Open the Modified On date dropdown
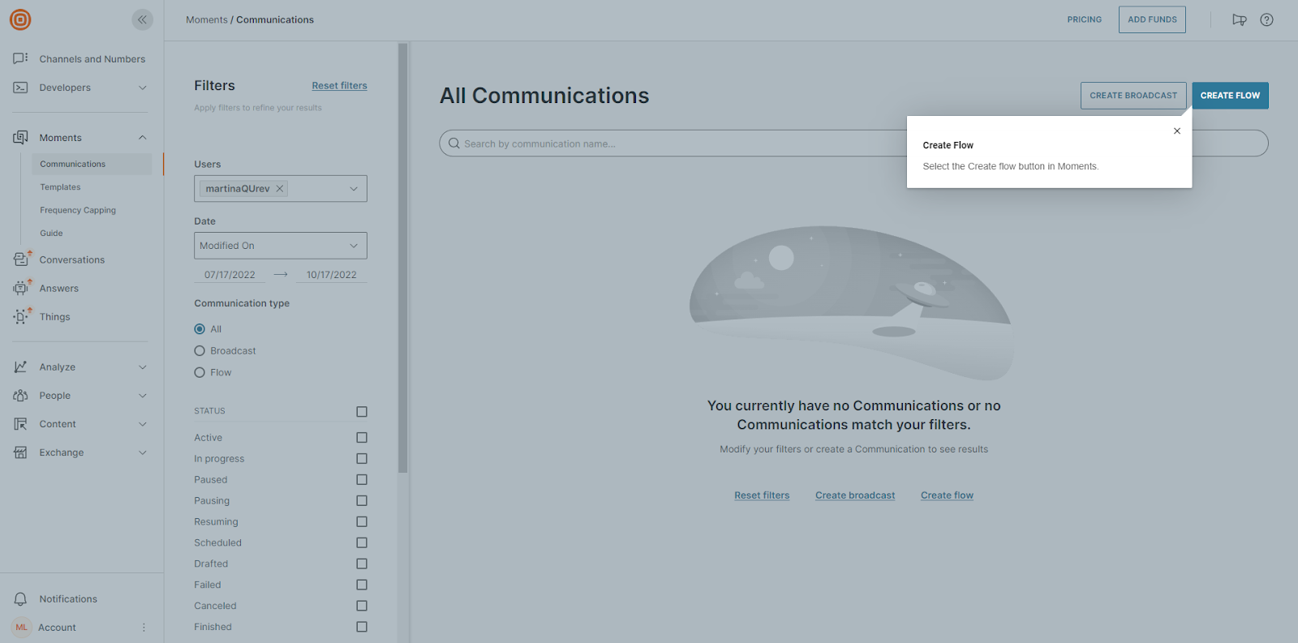Viewport: 1298px width, 643px height. [281, 246]
